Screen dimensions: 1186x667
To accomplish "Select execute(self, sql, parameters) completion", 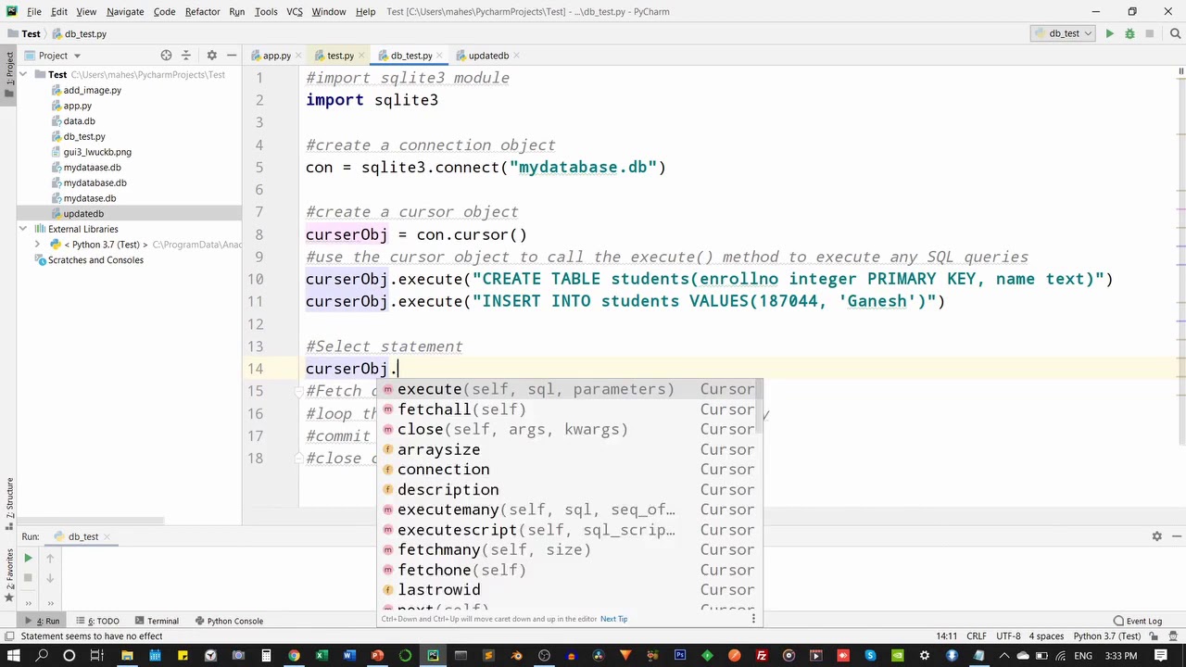I will (x=568, y=389).
